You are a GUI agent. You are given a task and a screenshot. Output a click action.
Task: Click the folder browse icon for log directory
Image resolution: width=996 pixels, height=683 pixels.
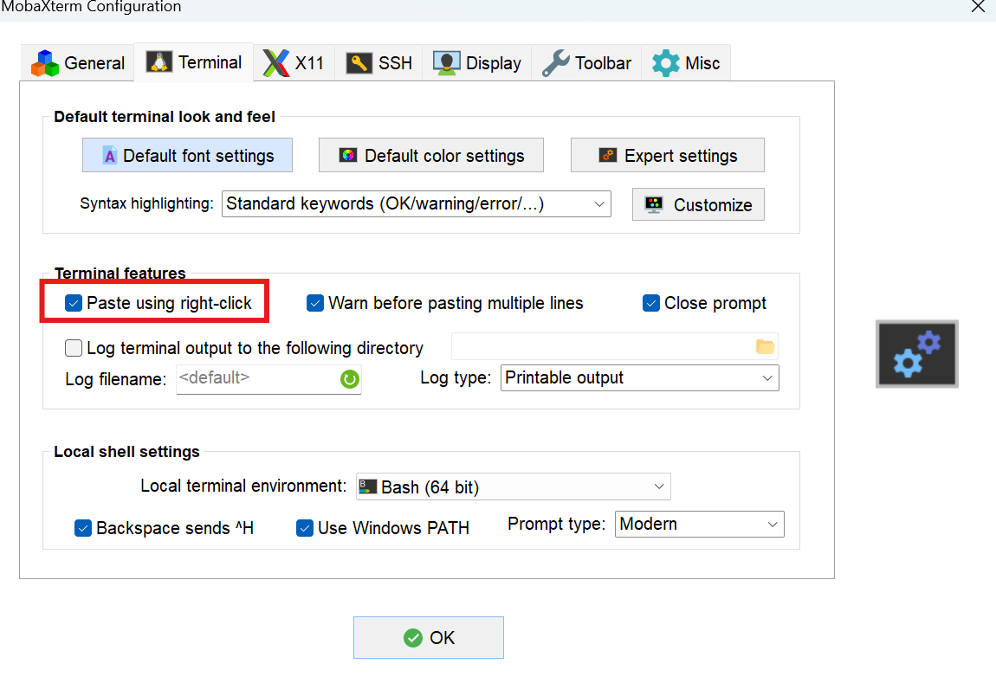pyautogui.click(x=766, y=346)
